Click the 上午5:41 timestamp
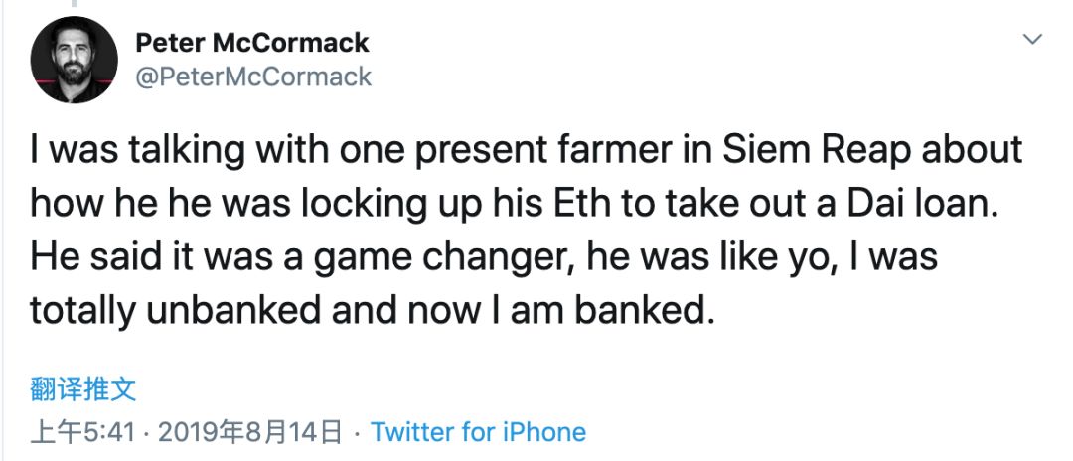The image size is (1073, 461). 86,433
